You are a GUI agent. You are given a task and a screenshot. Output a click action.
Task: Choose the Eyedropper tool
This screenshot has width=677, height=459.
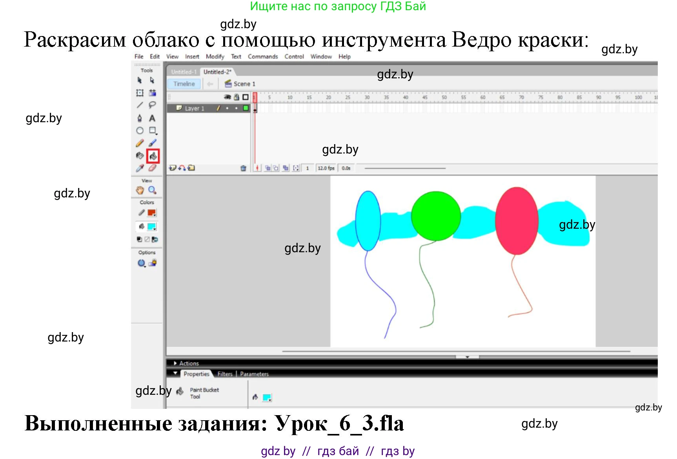[140, 168]
